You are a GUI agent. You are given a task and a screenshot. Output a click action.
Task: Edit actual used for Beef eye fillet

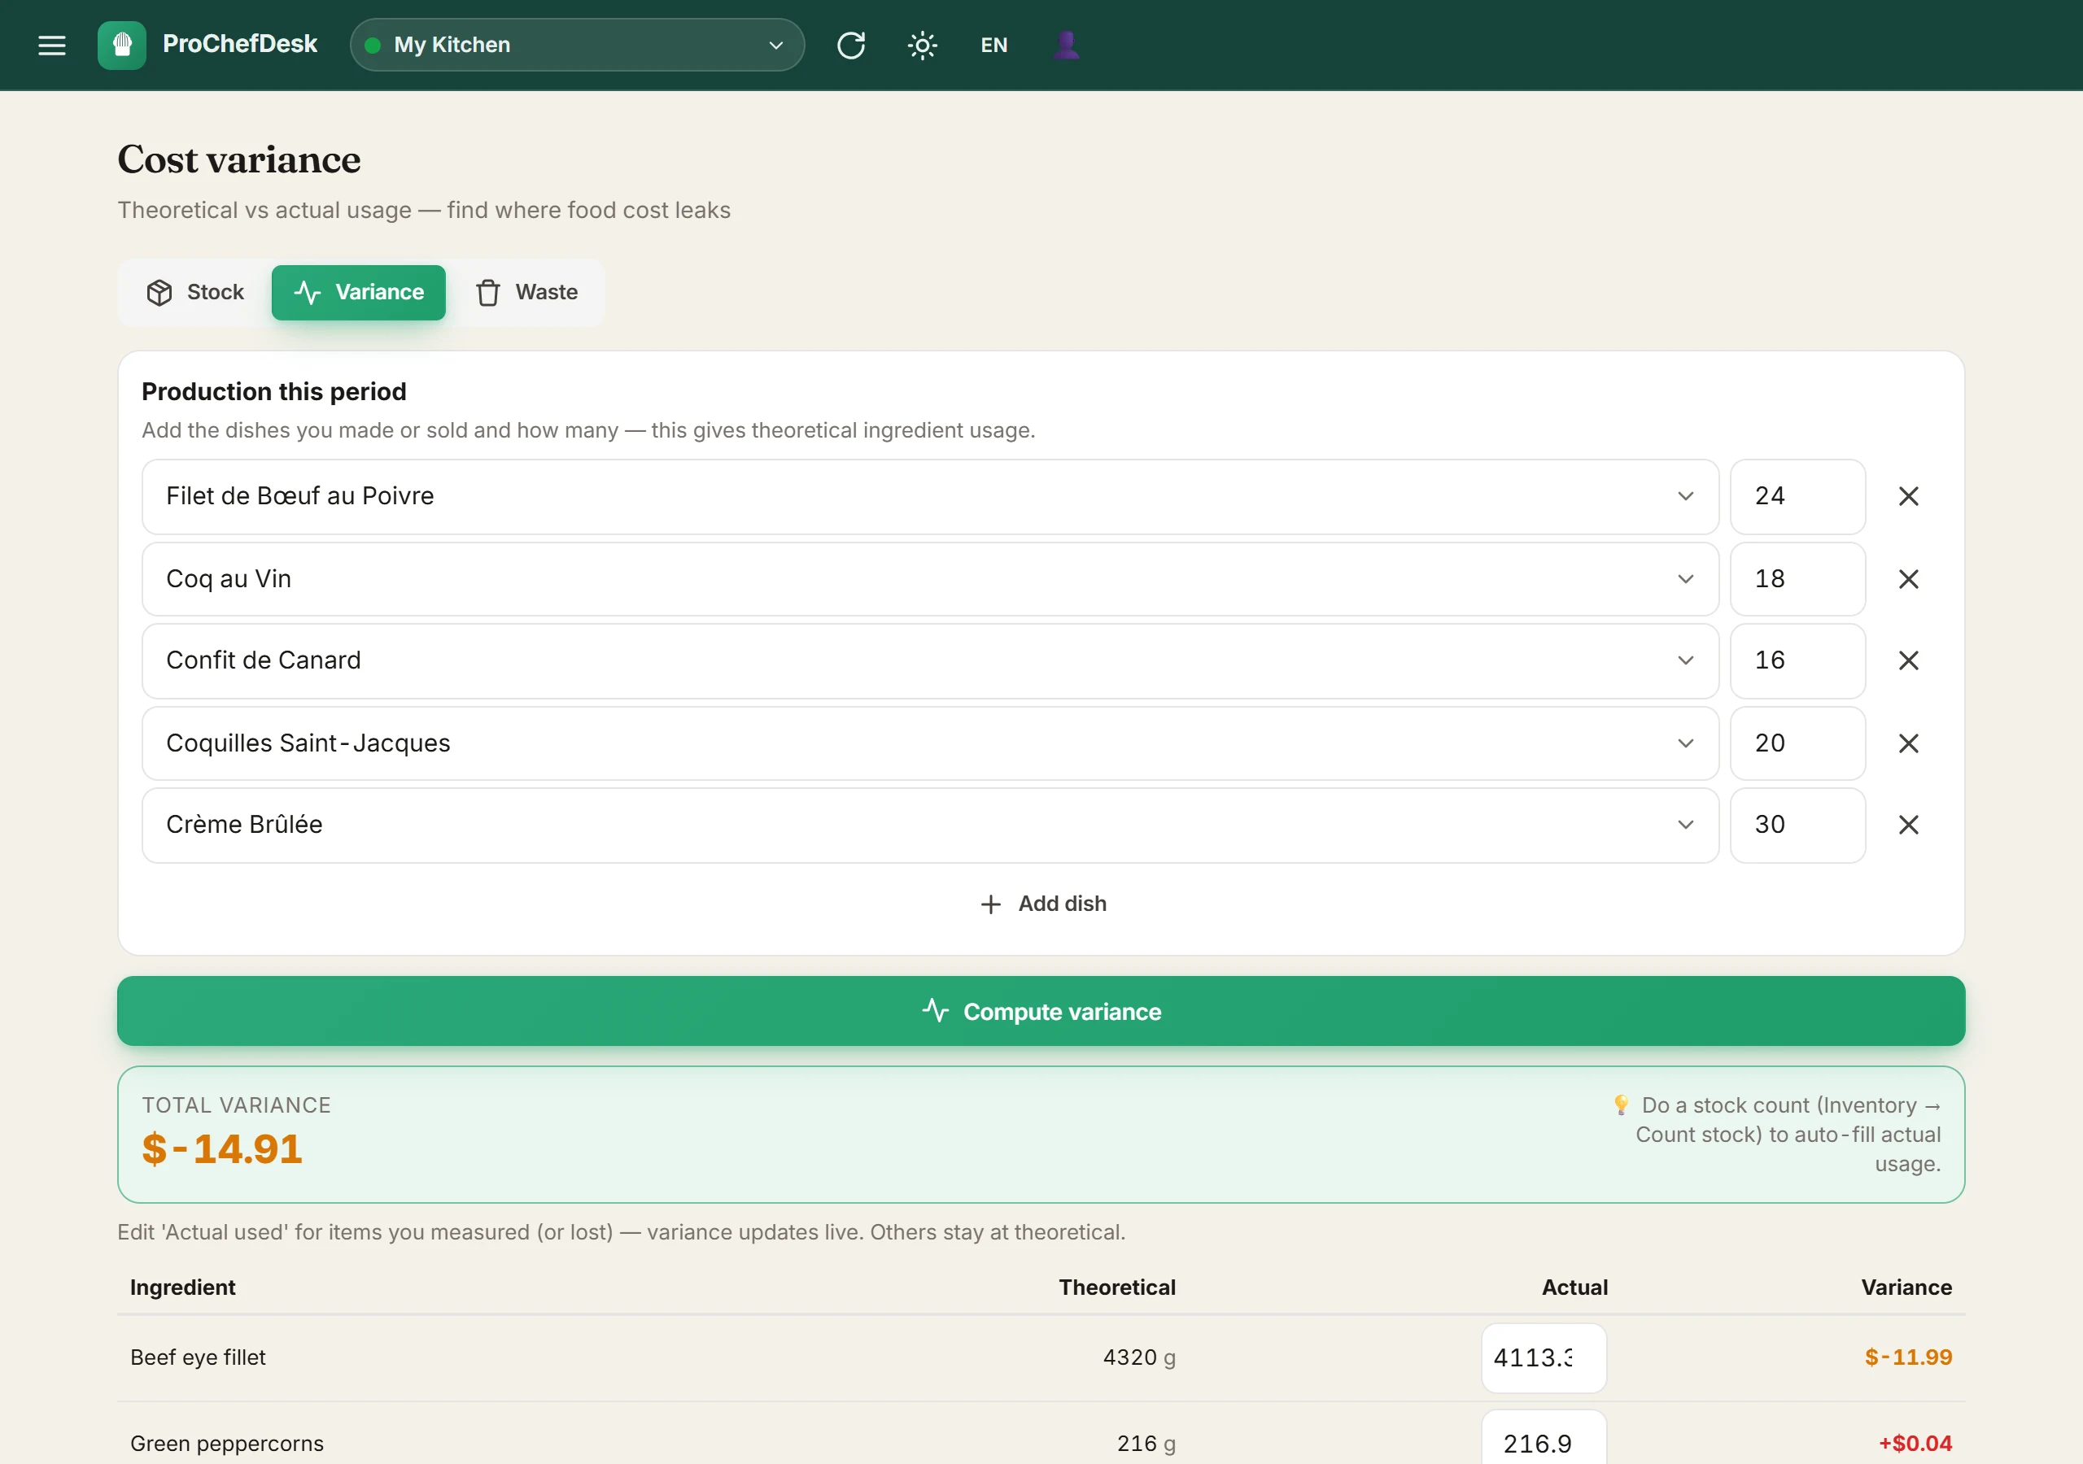1544,1357
